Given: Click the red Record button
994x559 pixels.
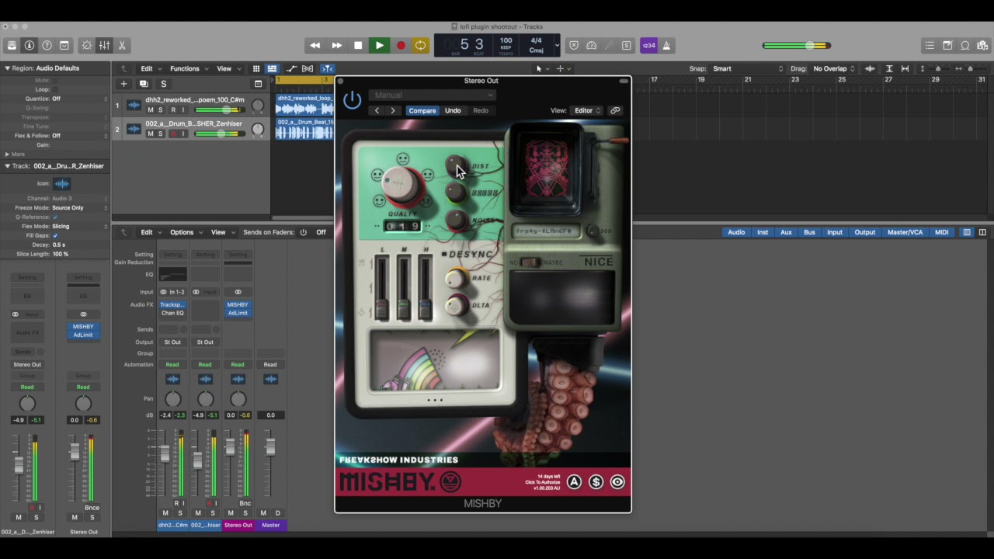Looking at the screenshot, I should 401,46.
